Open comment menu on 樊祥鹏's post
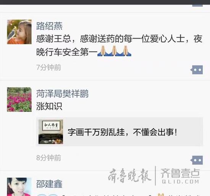The height and width of the screenshot is (196, 210). click(x=197, y=160)
